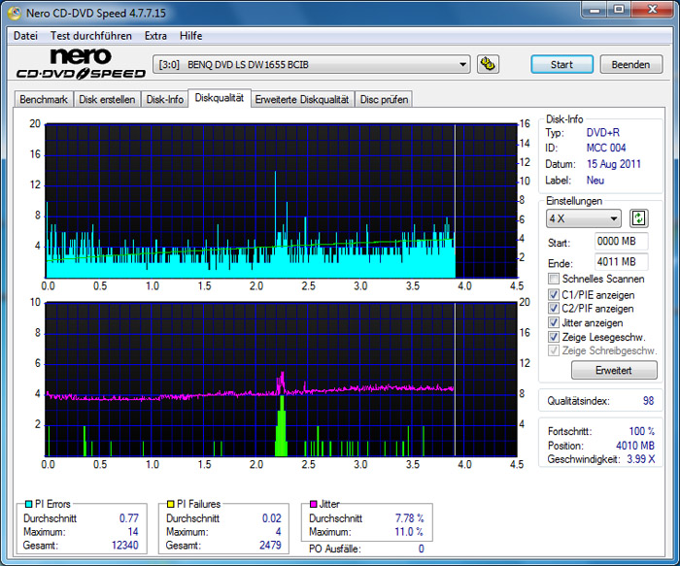Open the Hilfe menu

190,36
